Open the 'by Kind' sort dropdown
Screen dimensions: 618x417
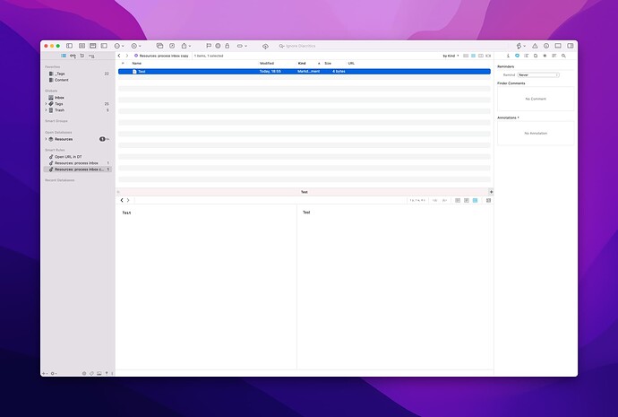click(451, 56)
